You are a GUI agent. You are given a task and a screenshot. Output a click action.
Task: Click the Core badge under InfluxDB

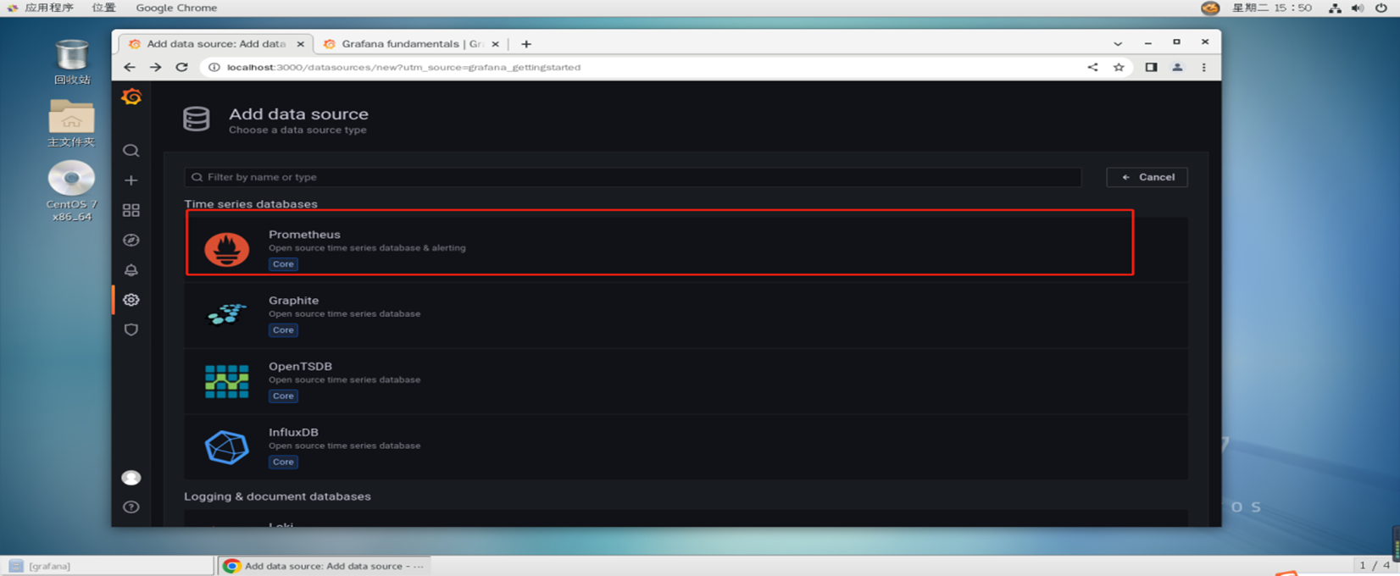click(283, 462)
